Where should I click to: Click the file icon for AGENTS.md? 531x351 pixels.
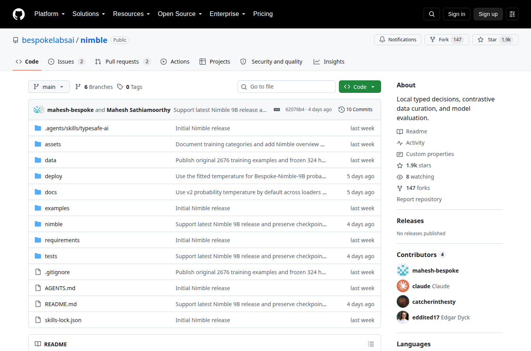tap(38, 288)
